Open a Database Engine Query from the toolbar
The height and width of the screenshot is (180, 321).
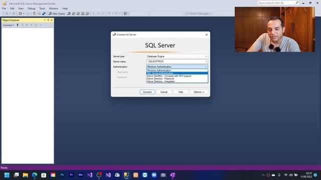(69, 13)
